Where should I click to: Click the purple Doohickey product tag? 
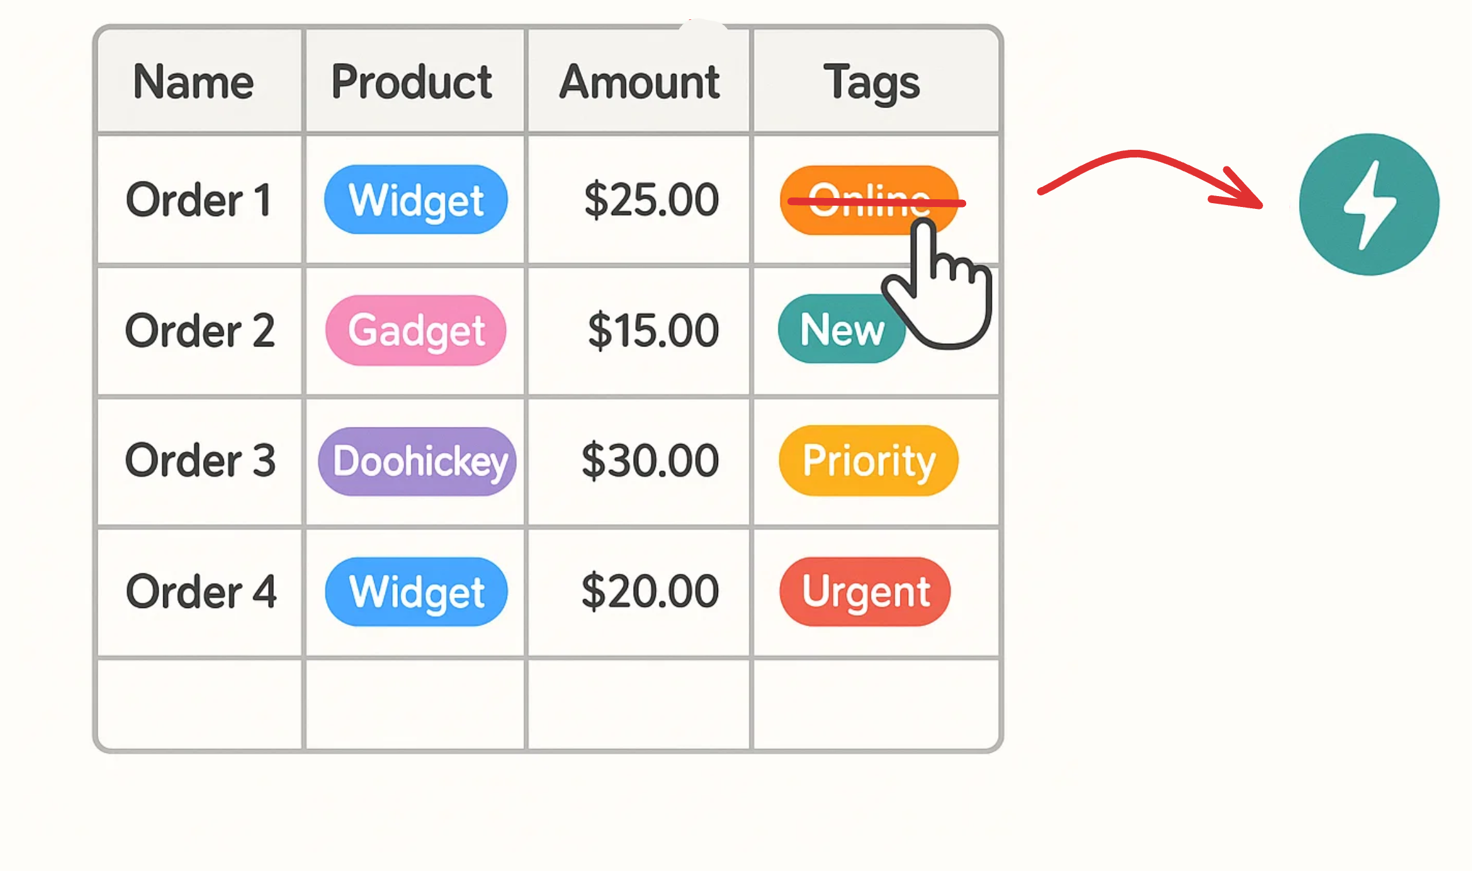[418, 462]
